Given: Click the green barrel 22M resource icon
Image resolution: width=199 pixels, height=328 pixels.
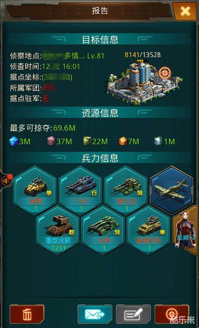Looking at the screenshot, I should (87, 141).
